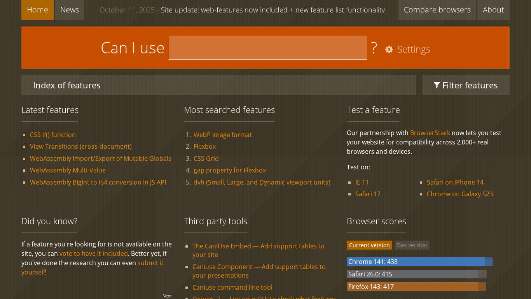
Task: Test on Safari on iPhone 14
Action: (455, 182)
